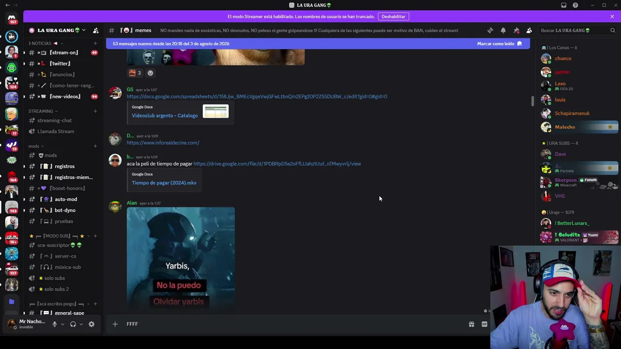Open the ura-suscriptor channel
The height and width of the screenshot is (349, 621).
[64, 245]
